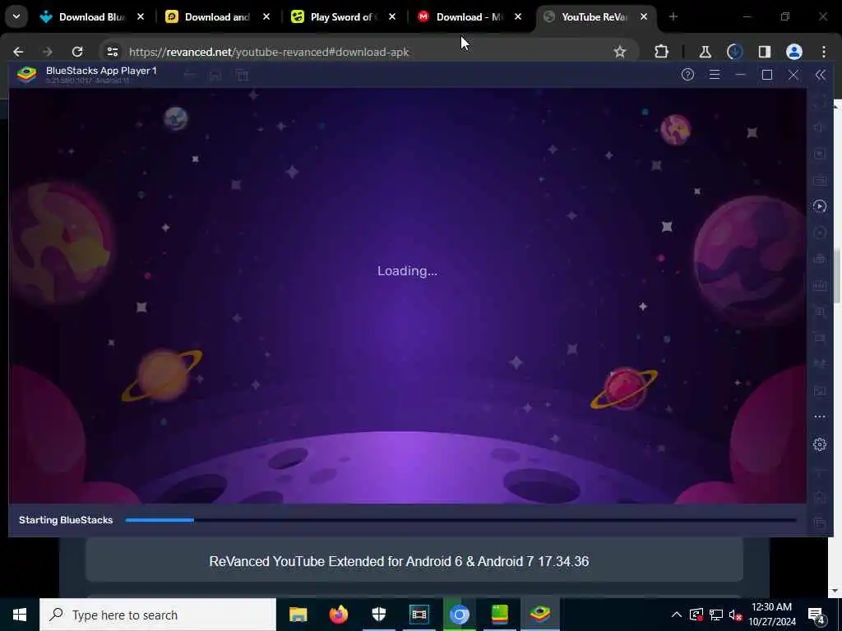Viewport: 842px width, 631px height.
Task: Open the Chrome three-dot menu
Action: (824, 52)
